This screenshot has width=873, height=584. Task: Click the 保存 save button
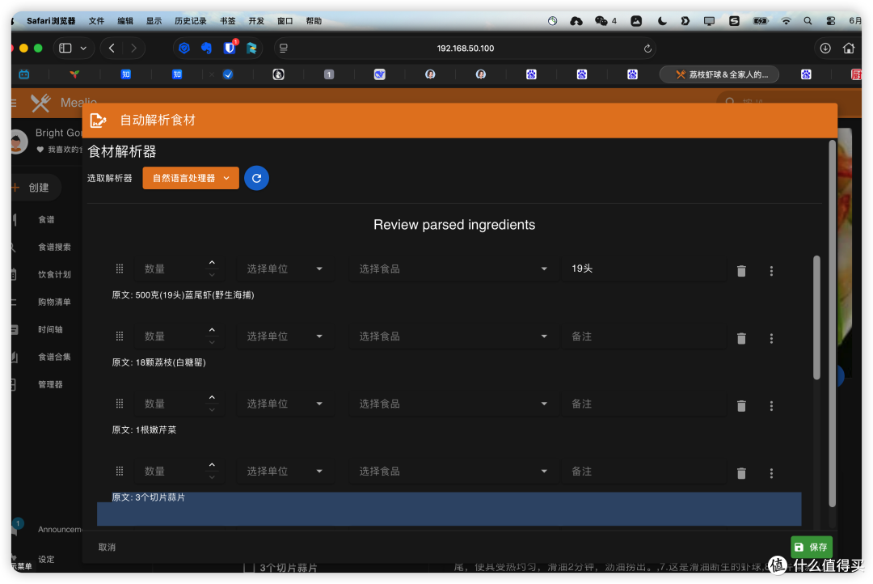812,548
